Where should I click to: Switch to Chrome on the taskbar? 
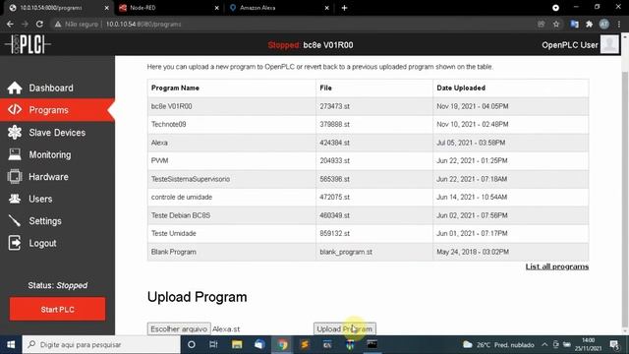282,344
